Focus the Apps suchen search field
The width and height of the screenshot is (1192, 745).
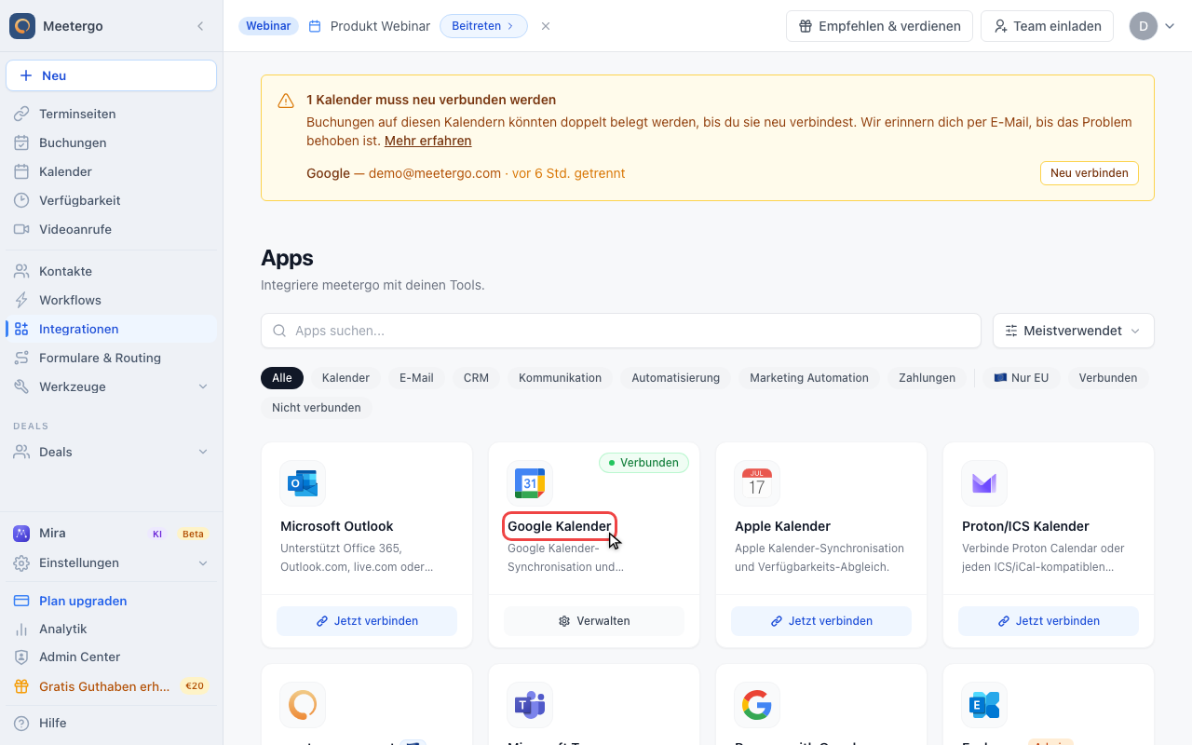[x=621, y=331]
